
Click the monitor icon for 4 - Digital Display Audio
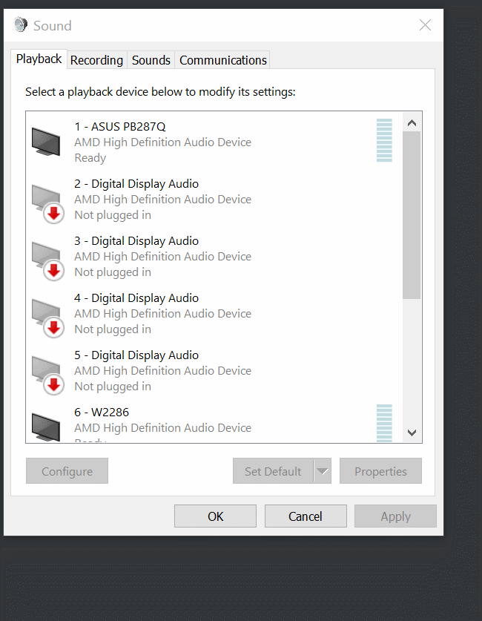pos(46,311)
